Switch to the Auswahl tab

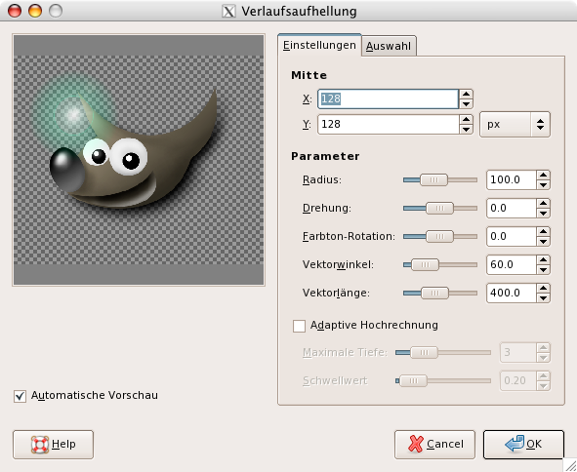(x=389, y=46)
